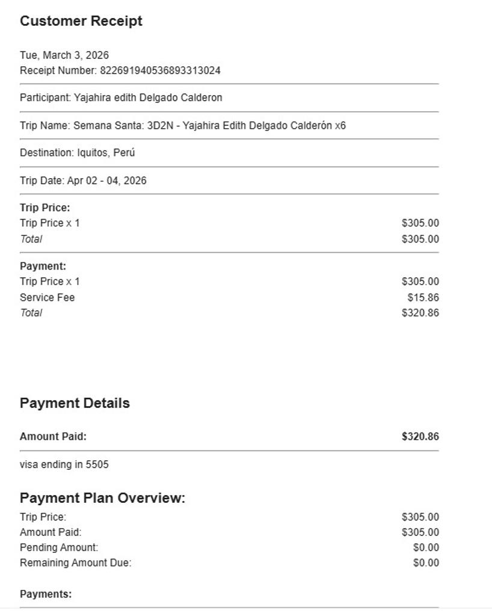Select the Receipt Number line
492x616 pixels.
(120, 70)
